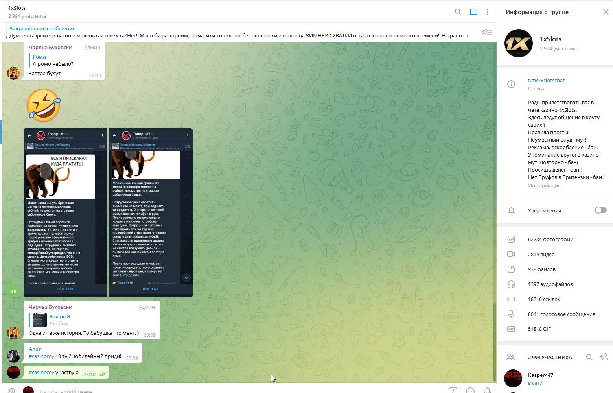Image resolution: width=613 pixels, height=393 pixels.
Task: Open the t.me/xslotschat group link
Action: [x=546, y=80]
